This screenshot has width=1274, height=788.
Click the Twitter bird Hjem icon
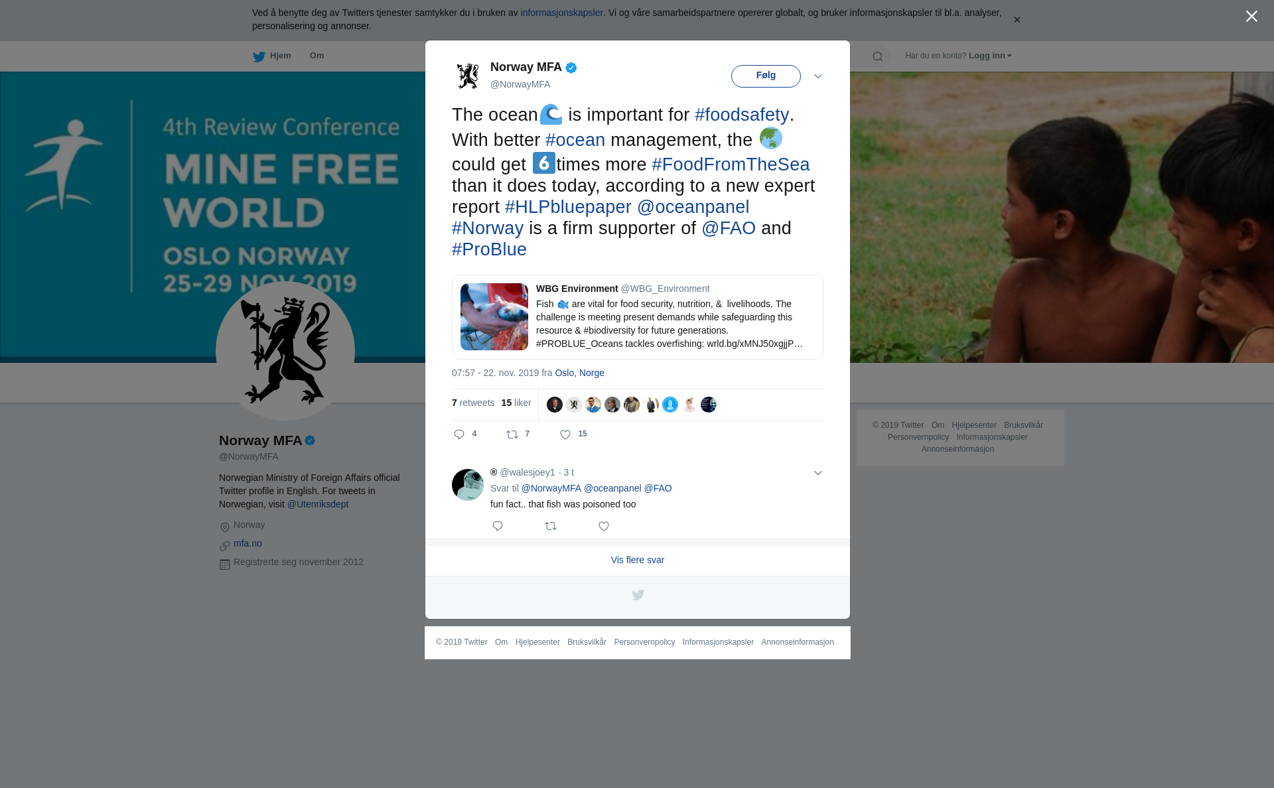click(x=259, y=57)
